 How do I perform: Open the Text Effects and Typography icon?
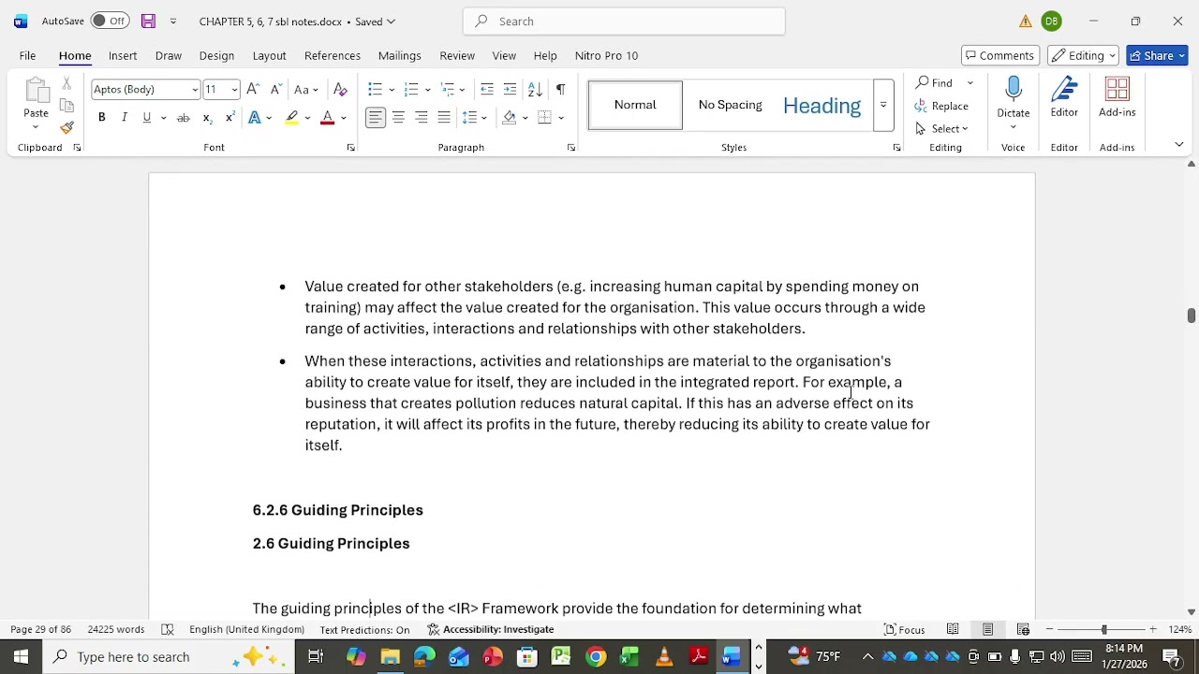255,117
